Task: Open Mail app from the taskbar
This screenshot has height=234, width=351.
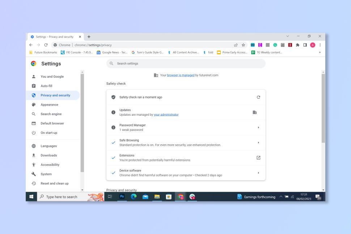Action: pos(145,197)
